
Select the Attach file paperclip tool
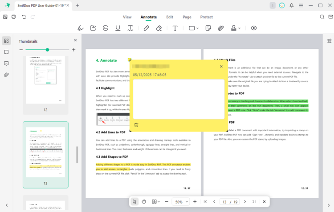coord(221,28)
